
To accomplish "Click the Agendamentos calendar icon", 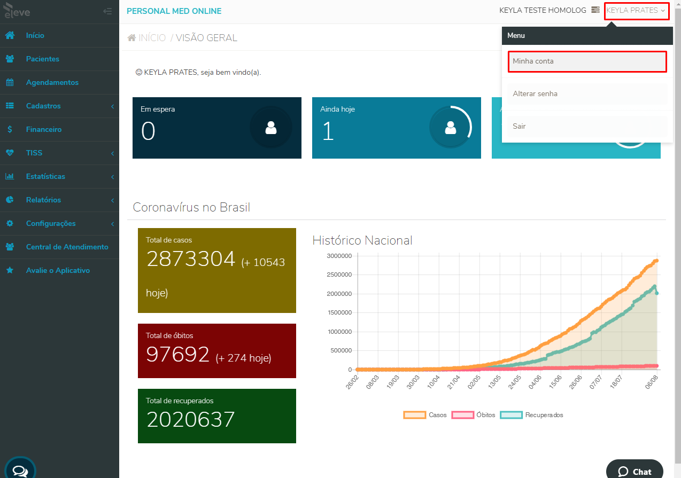I will coord(10,82).
